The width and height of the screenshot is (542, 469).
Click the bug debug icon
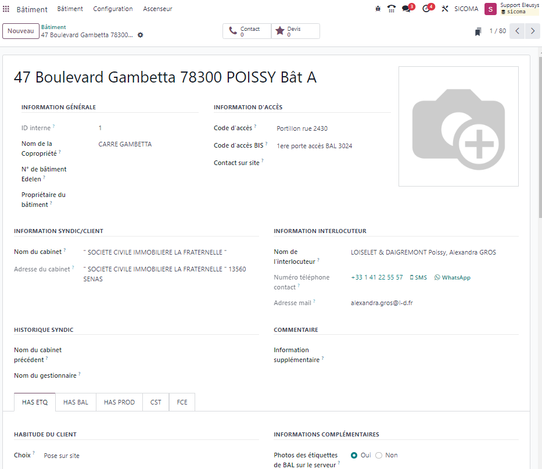click(x=378, y=9)
